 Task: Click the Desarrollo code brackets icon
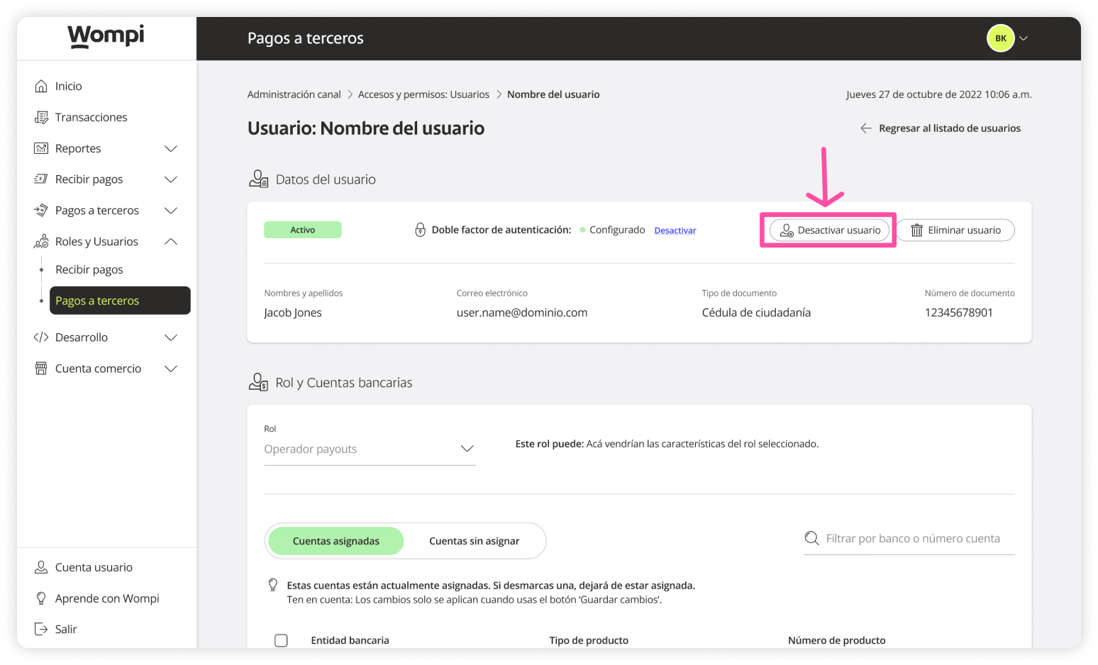[41, 337]
